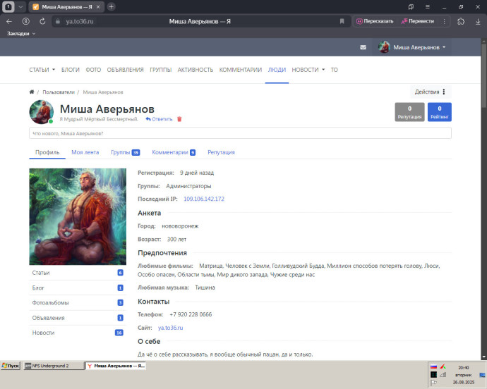Open the ЛЮДИ section
Screen dimensions: 487x389
(x=277, y=70)
